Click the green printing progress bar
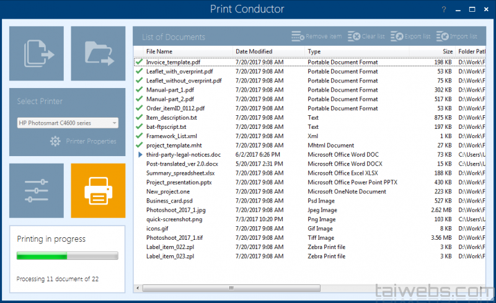 click(x=67, y=255)
